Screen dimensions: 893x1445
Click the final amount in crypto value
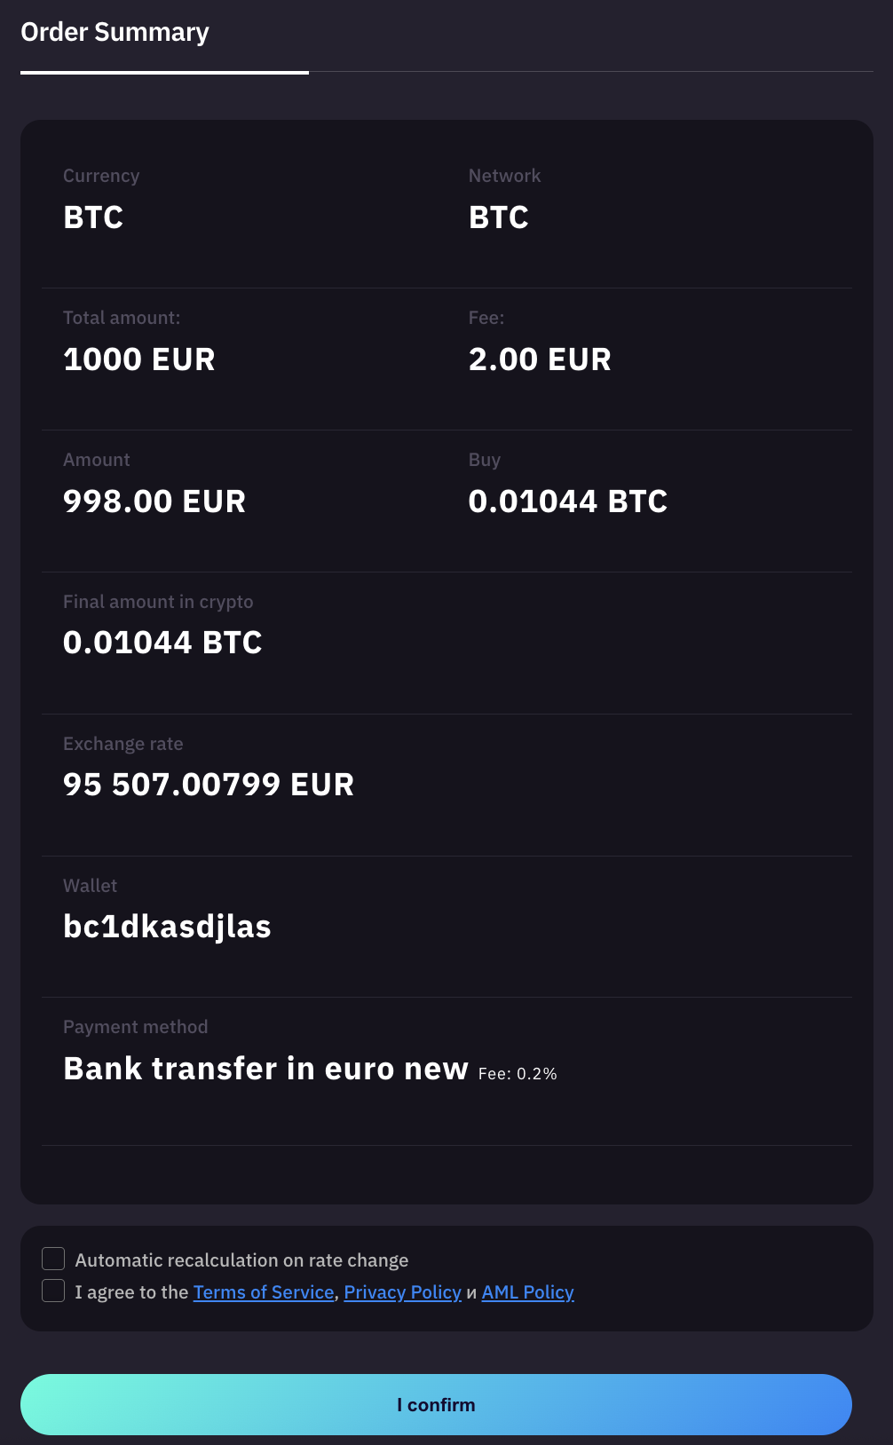click(x=162, y=643)
